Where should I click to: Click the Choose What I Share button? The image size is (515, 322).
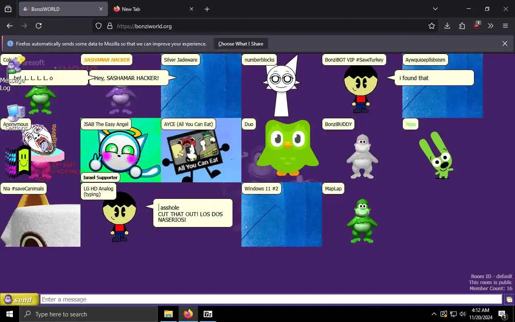click(241, 43)
